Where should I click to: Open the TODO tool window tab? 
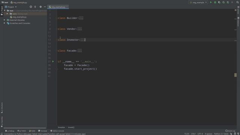tap(22, 131)
